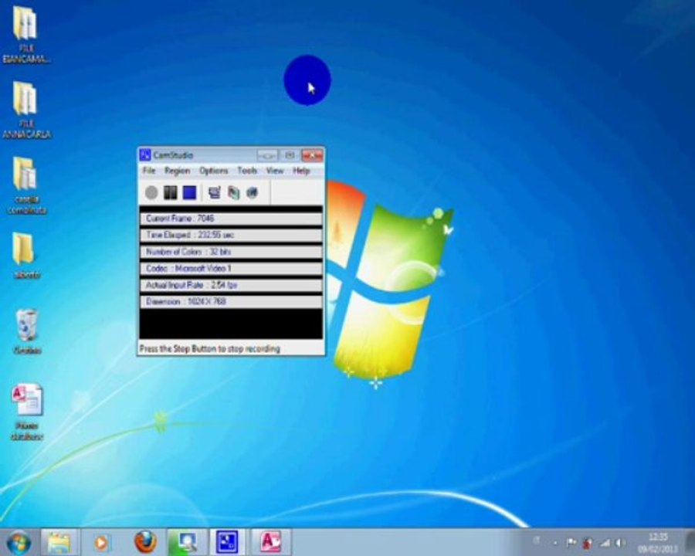
Task: Stop recording with the blue square button
Action: pyautogui.click(x=190, y=192)
